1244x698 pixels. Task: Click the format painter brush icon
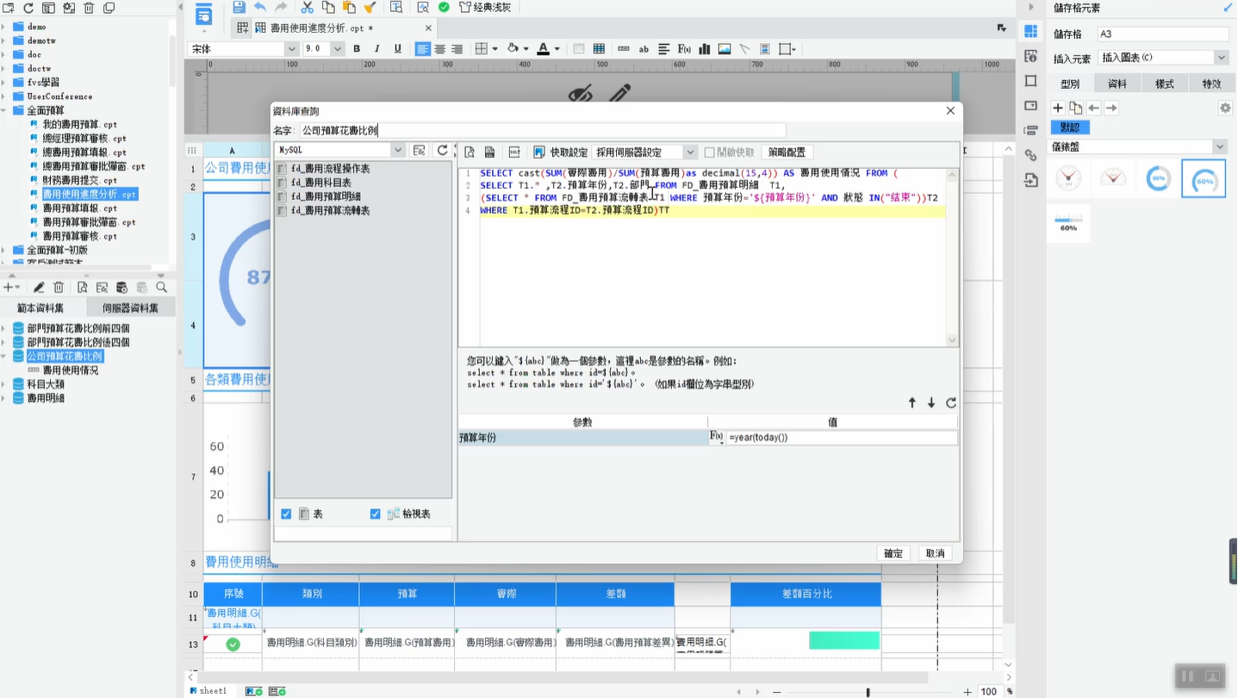coord(370,8)
